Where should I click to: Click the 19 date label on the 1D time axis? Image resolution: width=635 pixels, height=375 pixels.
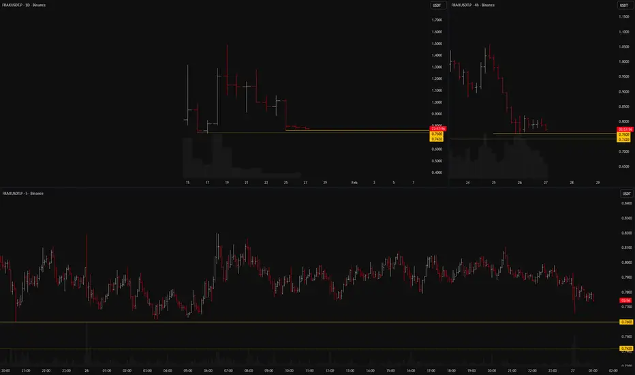tap(227, 183)
